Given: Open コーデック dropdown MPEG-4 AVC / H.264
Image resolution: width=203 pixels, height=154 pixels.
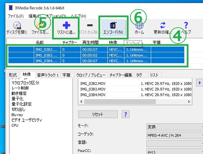Looking at the screenshot, I should coord(175,135).
